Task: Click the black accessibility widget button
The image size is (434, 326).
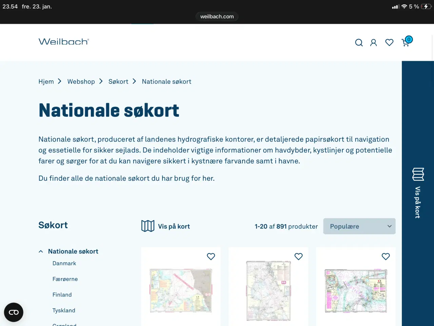Action: [14, 312]
